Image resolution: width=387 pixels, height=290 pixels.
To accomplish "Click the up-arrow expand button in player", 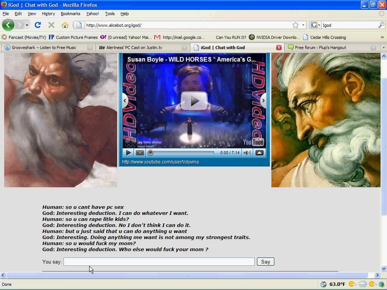I will click(x=259, y=153).
